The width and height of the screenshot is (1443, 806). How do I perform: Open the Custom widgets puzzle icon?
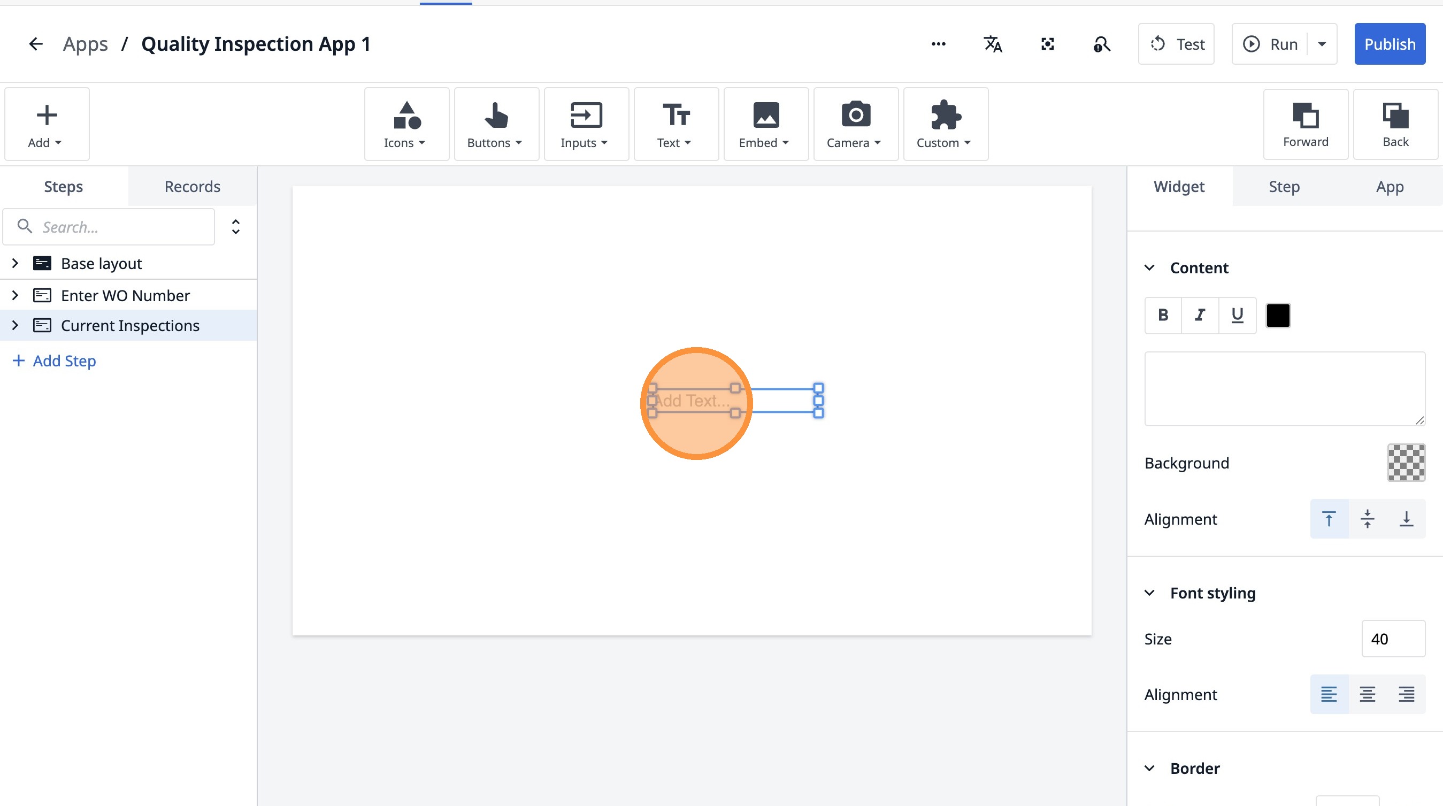point(945,116)
